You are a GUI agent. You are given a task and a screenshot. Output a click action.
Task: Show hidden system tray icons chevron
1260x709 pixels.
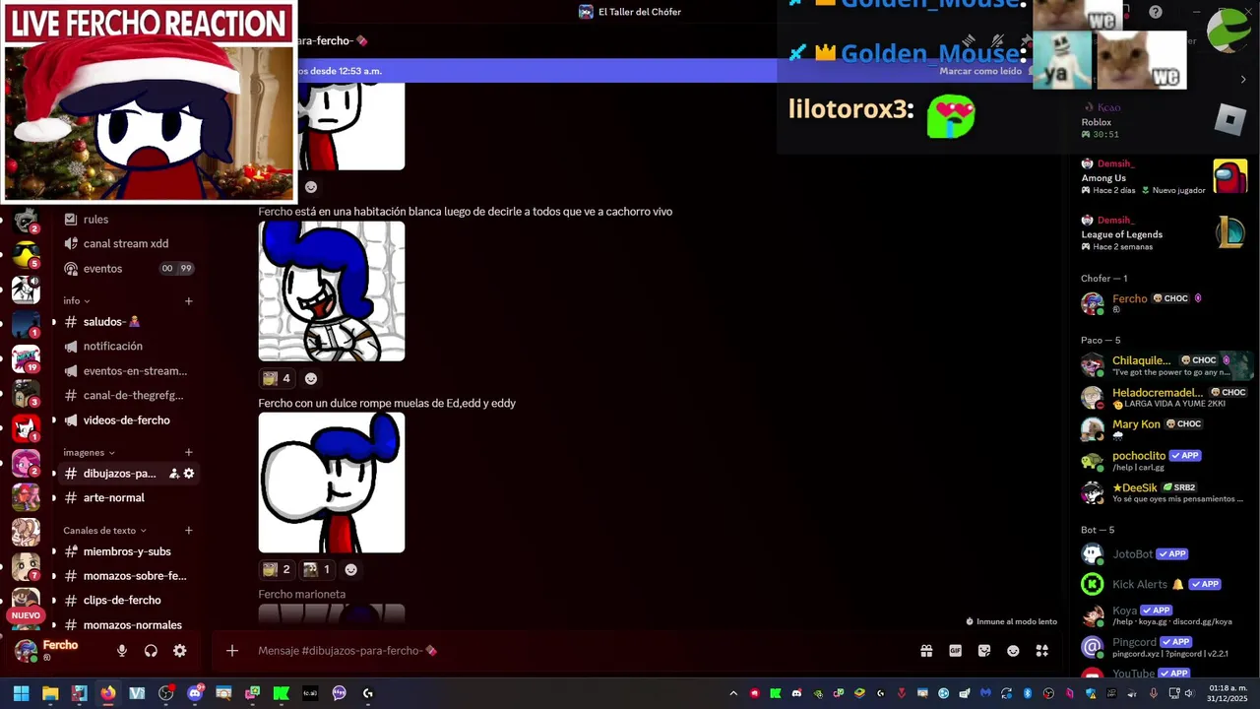[x=733, y=693]
